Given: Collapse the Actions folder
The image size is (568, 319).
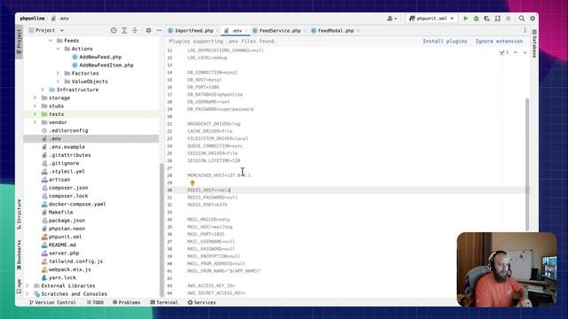Looking at the screenshot, I should (58, 49).
